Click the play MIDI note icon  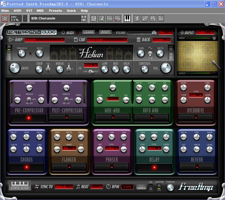tap(102, 19)
